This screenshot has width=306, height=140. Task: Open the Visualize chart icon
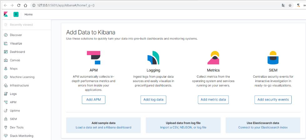6,44
